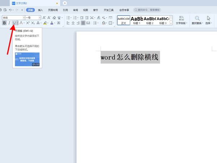Click the subscript X₂ icon

pyautogui.click(x=33, y=23)
